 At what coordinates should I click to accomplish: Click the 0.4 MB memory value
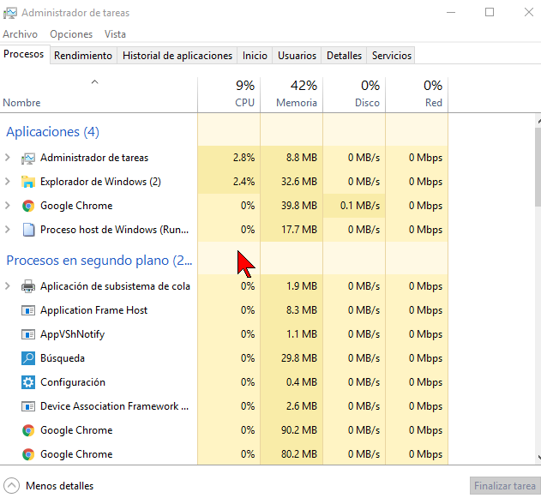302,382
